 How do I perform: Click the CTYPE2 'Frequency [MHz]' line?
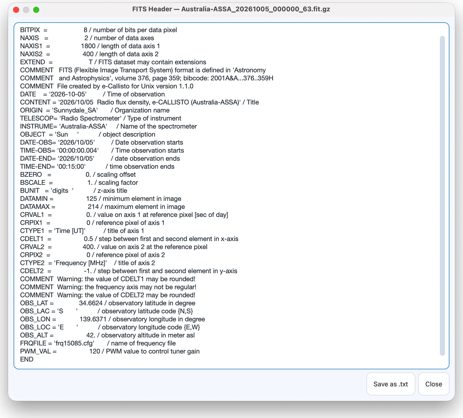(87, 263)
